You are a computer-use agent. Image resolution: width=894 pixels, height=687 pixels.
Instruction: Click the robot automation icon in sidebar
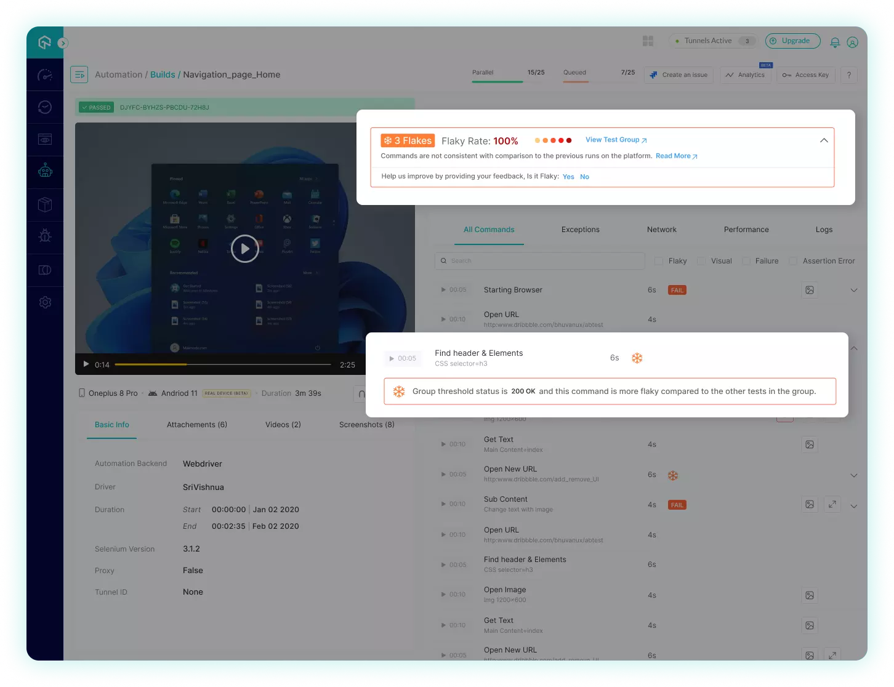[x=45, y=172]
